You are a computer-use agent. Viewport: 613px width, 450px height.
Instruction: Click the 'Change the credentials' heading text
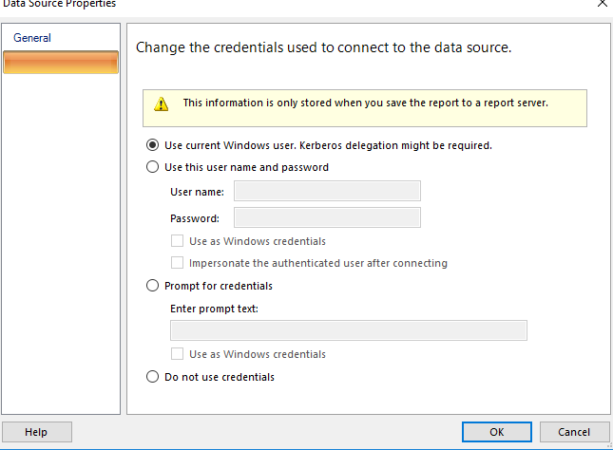324,47
